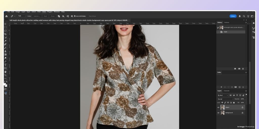Open the Search magnifier at top right

(244, 16)
